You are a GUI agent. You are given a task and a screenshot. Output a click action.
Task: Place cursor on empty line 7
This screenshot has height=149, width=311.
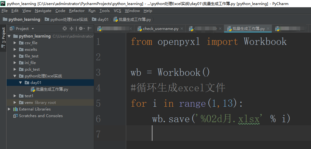coord(218,133)
